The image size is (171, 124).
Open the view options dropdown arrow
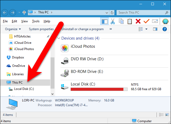[147, 29]
